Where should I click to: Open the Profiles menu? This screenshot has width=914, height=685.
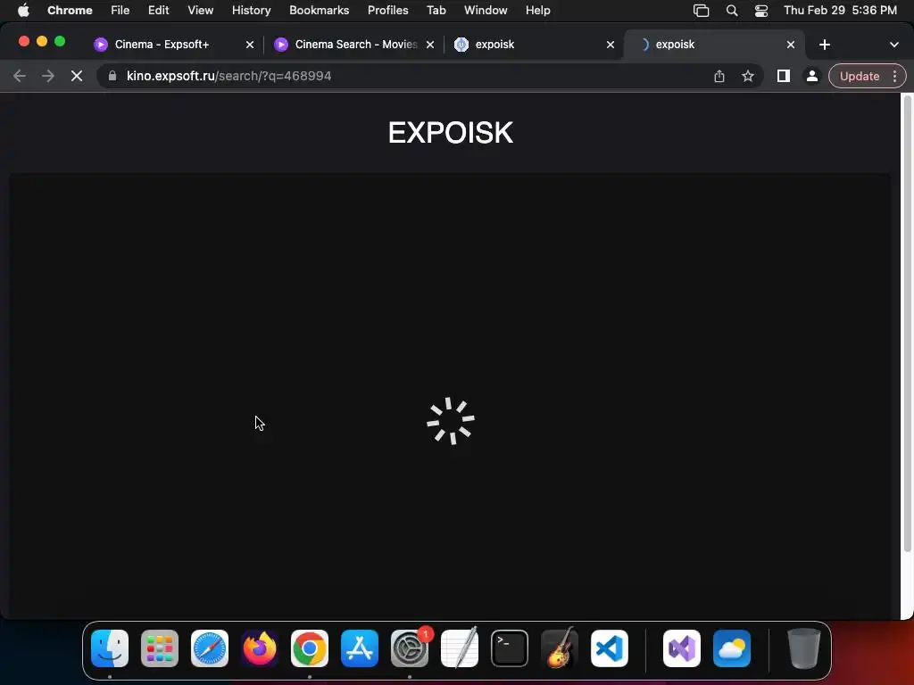pyautogui.click(x=387, y=10)
